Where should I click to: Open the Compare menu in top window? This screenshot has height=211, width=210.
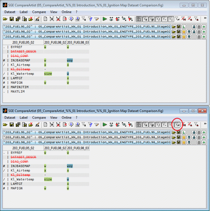(x=39, y=12)
